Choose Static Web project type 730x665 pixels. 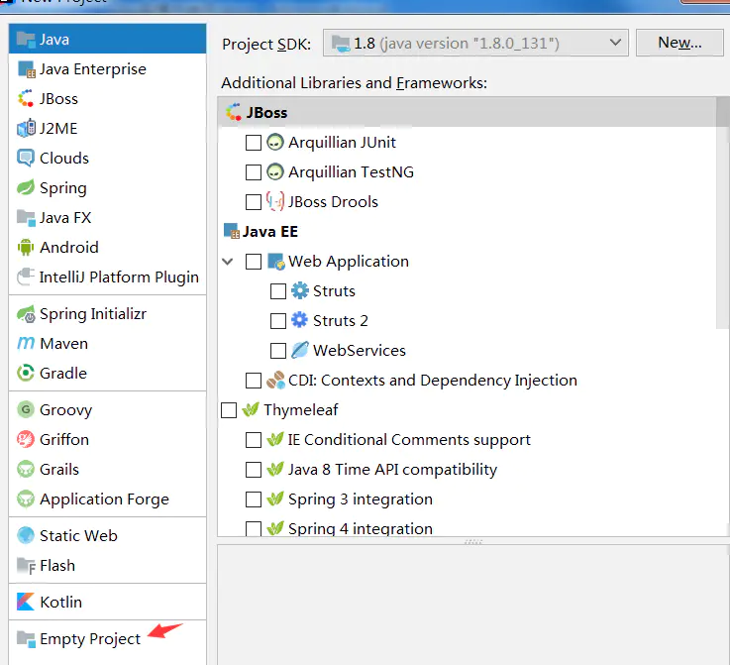[x=107, y=535]
